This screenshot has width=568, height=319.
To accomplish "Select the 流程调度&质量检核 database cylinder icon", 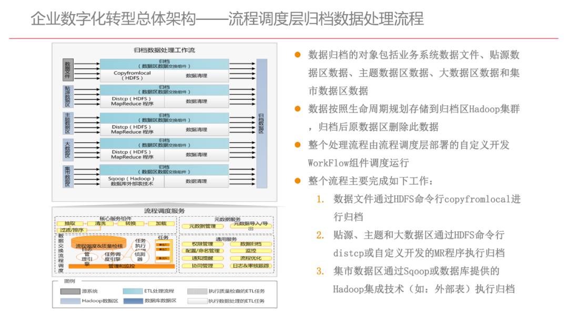I will [99, 243].
